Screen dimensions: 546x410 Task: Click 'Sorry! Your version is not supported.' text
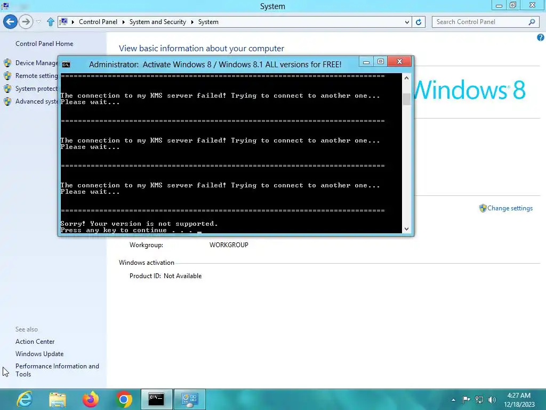139,224
